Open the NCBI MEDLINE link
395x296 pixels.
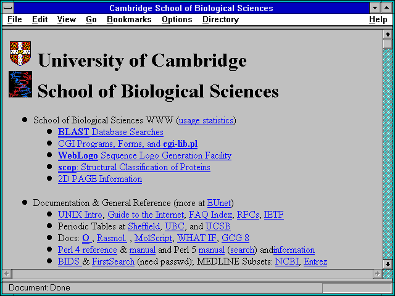287,261
